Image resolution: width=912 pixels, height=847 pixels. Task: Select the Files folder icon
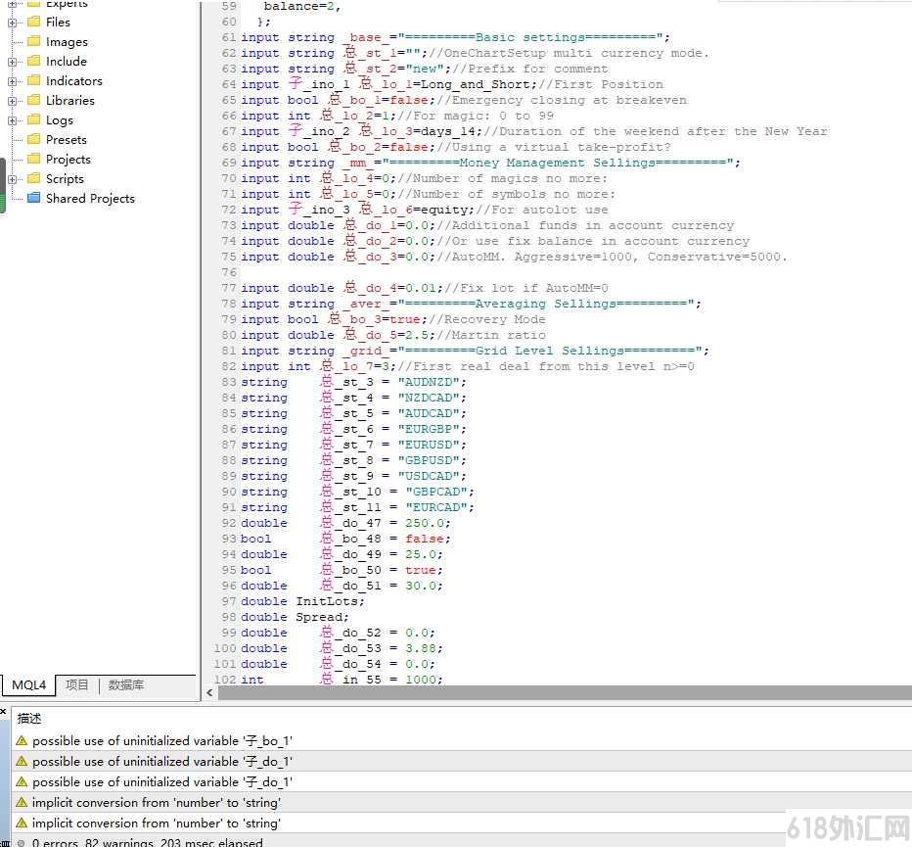point(34,22)
